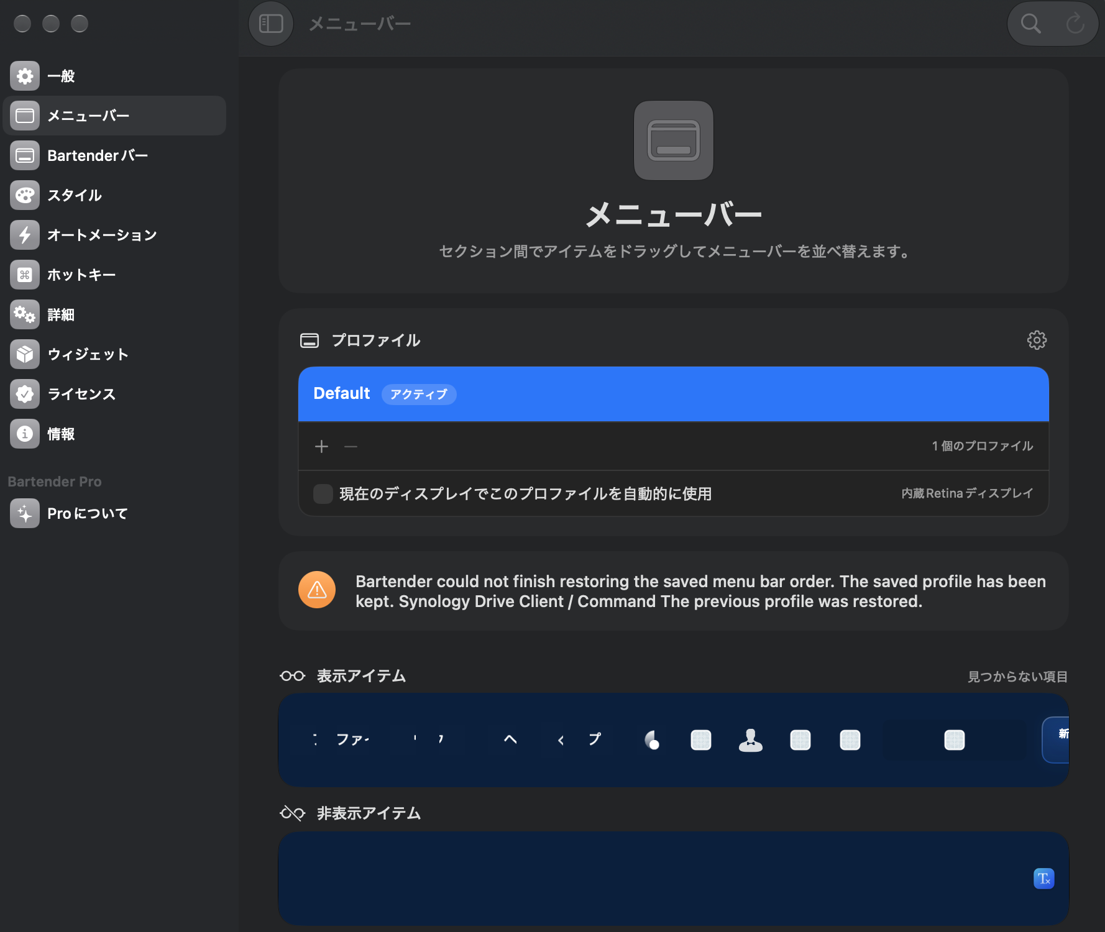
Task: Open Pro について page
Action: (114, 513)
